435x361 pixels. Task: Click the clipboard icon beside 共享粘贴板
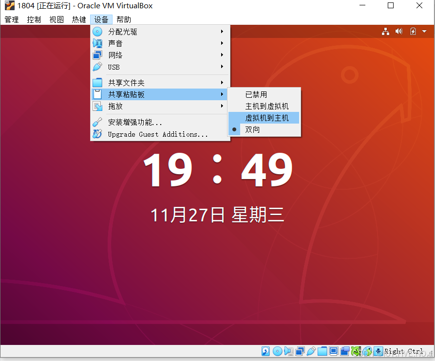(97, 94)
